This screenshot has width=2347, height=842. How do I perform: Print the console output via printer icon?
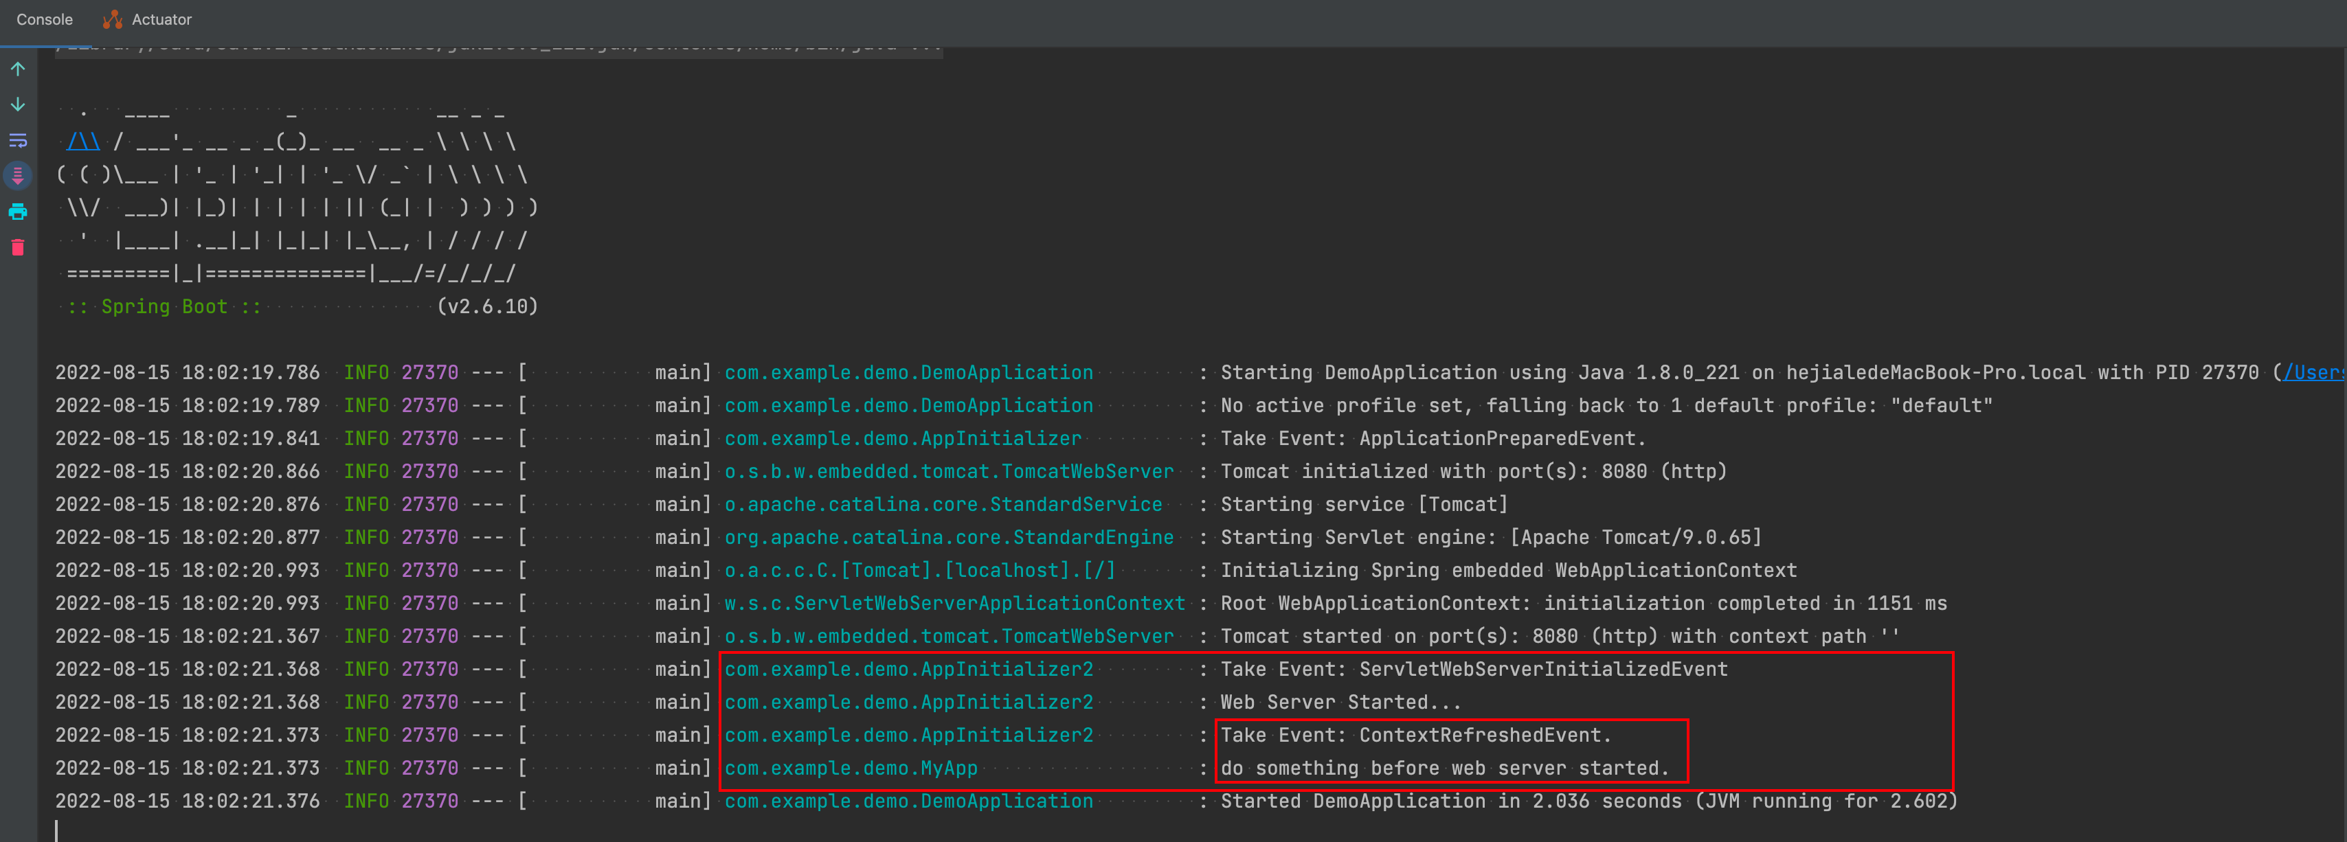coord(19,211)
